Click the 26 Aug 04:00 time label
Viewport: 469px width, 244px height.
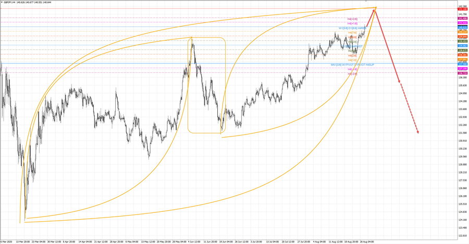(x=367, y=241)
